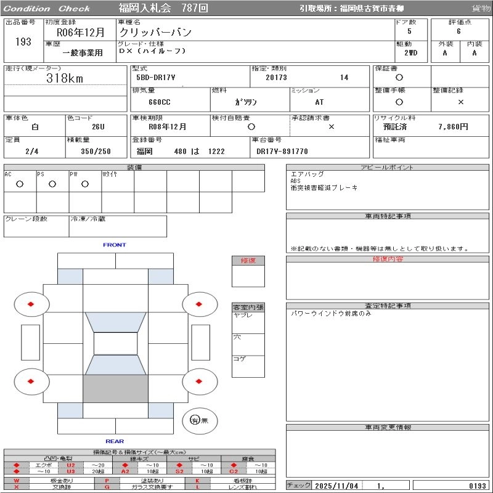Click the FRONT label above diagram
This screenshot has width=493, height=493.
point(115,245)
